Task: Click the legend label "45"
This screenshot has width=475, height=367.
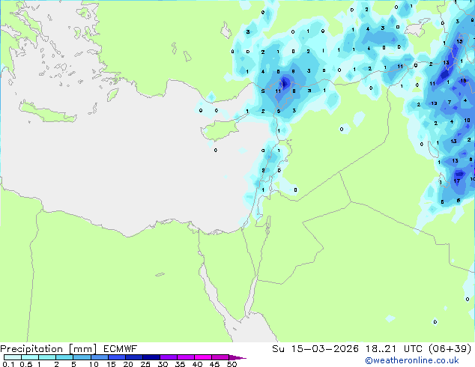Action: pyautogui.click(x=214, y=364)
